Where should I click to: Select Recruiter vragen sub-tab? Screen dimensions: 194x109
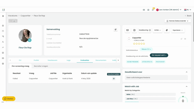(41, 66)
